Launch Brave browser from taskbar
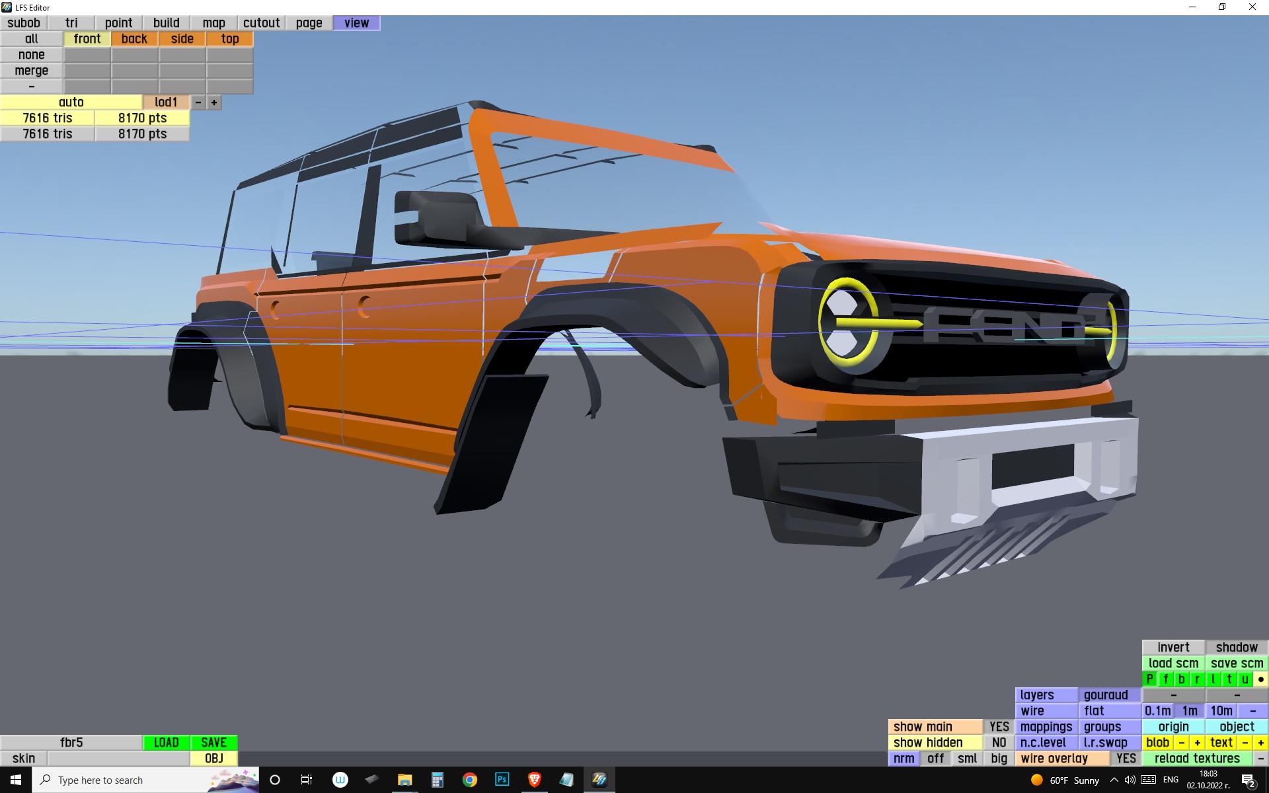 coord(534,780)
